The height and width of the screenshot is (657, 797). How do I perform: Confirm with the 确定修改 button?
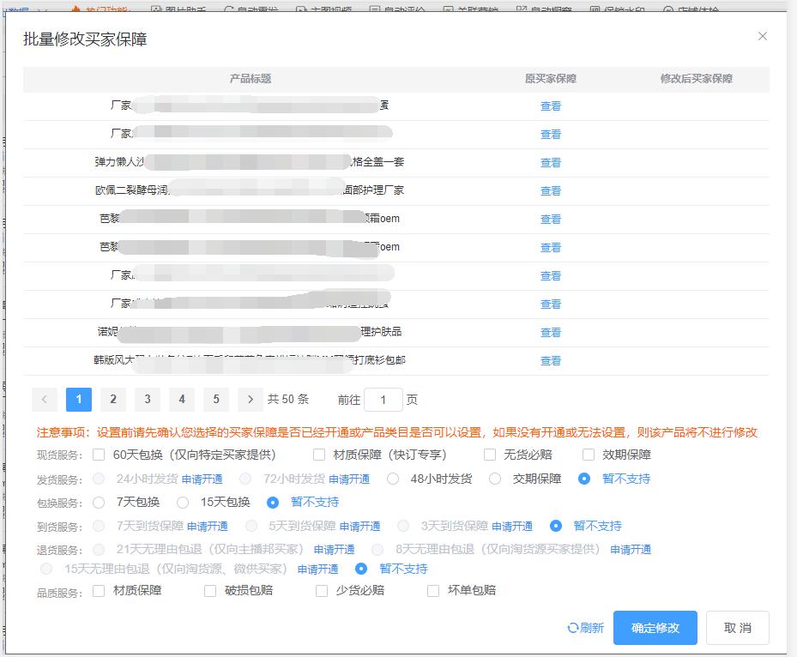point(655,628)
